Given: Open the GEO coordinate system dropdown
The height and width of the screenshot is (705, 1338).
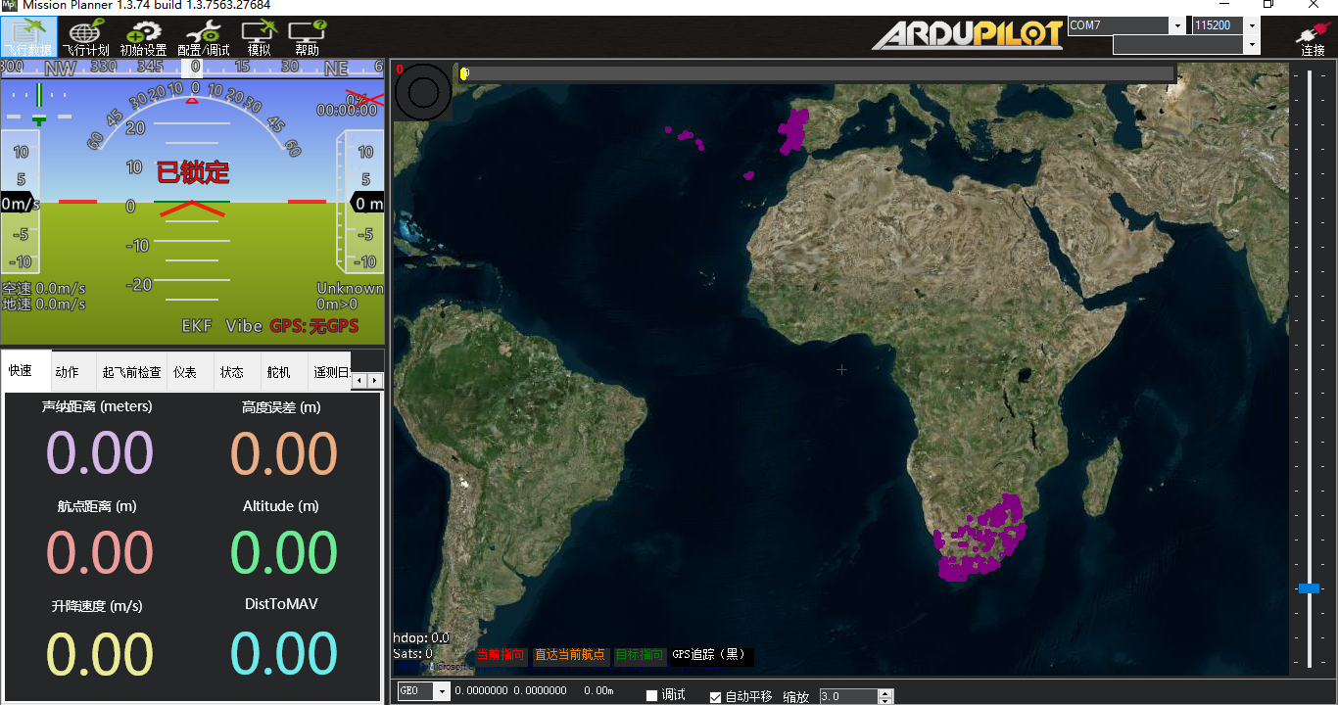Looking at the screenshot, I should [x=442, y=691].
